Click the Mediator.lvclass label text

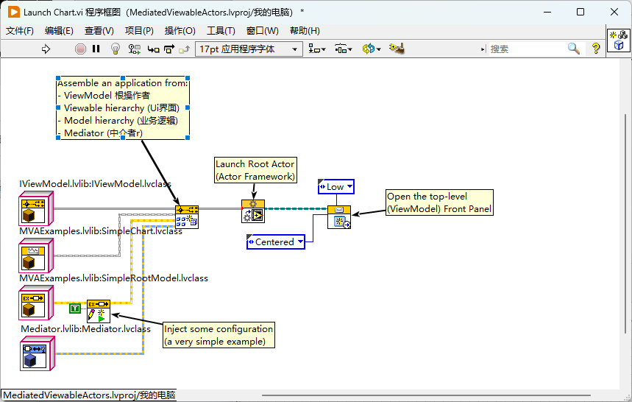click(85, 329)
